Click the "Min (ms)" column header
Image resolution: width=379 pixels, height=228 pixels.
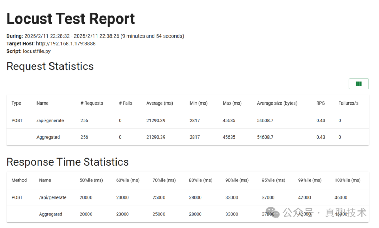(x=199, y=103)
